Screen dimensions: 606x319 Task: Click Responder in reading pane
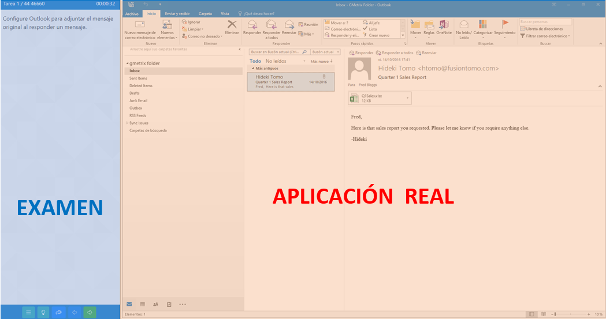click(362, 53)
